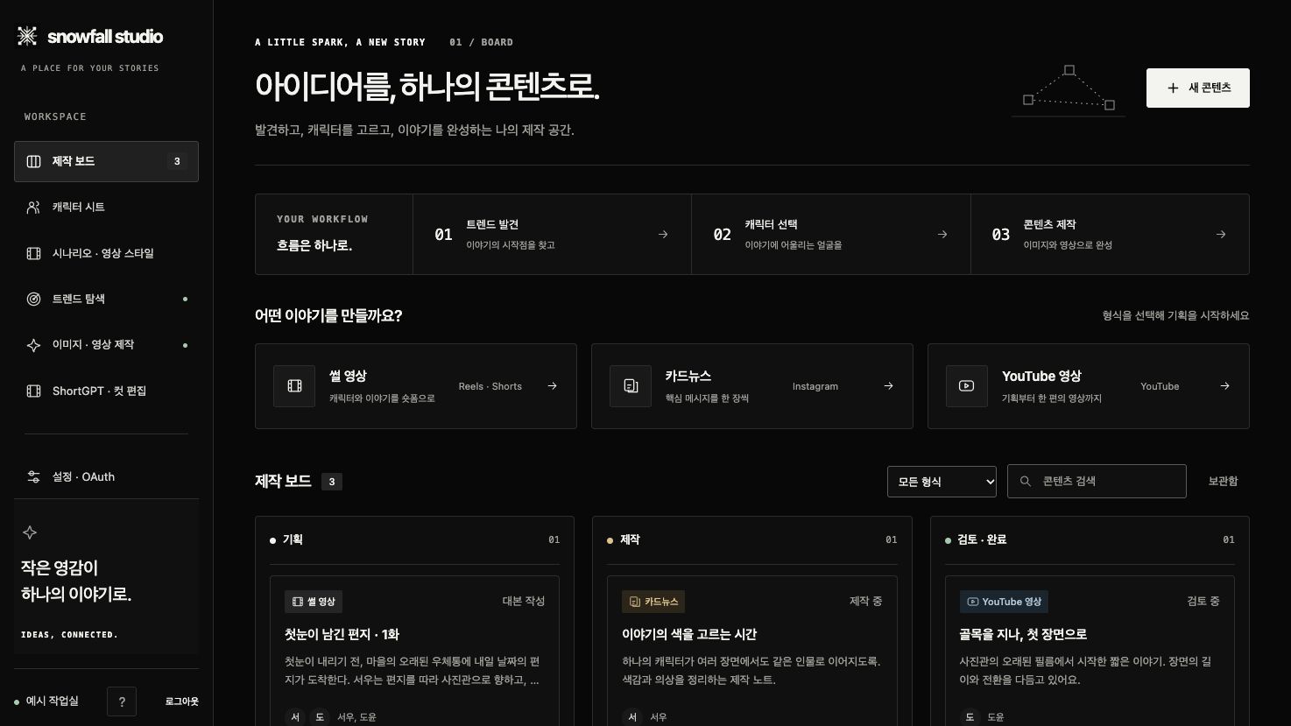
Task: Click the sparkle icon above 작은 영감이
Action: (x=30, y=532)
